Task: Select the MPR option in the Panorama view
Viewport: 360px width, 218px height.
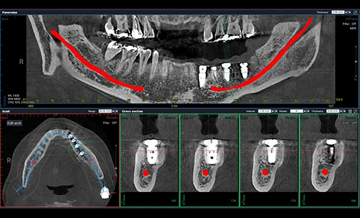Action: pos(353,28)
